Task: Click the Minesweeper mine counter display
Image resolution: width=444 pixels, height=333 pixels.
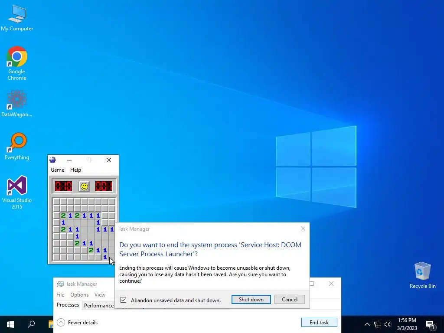Action: tap(63, 186)
